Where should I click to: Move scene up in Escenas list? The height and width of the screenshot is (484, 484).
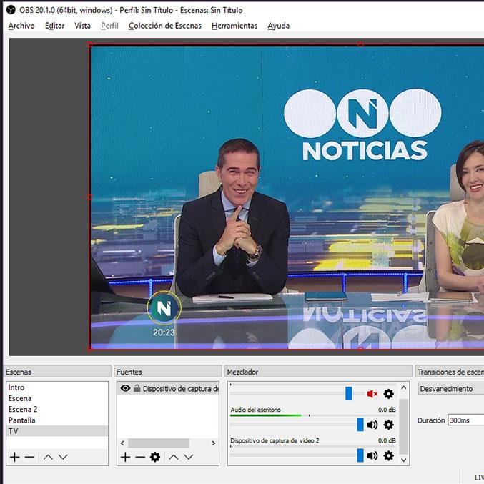(x=48, y=457)
